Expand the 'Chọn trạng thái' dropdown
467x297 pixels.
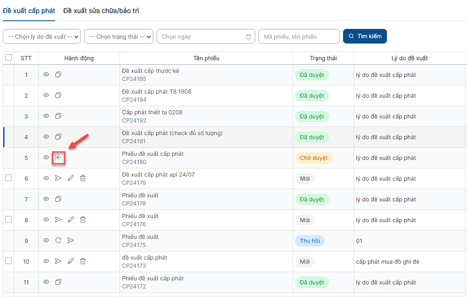pyautogui.click(x=119, y=36)
